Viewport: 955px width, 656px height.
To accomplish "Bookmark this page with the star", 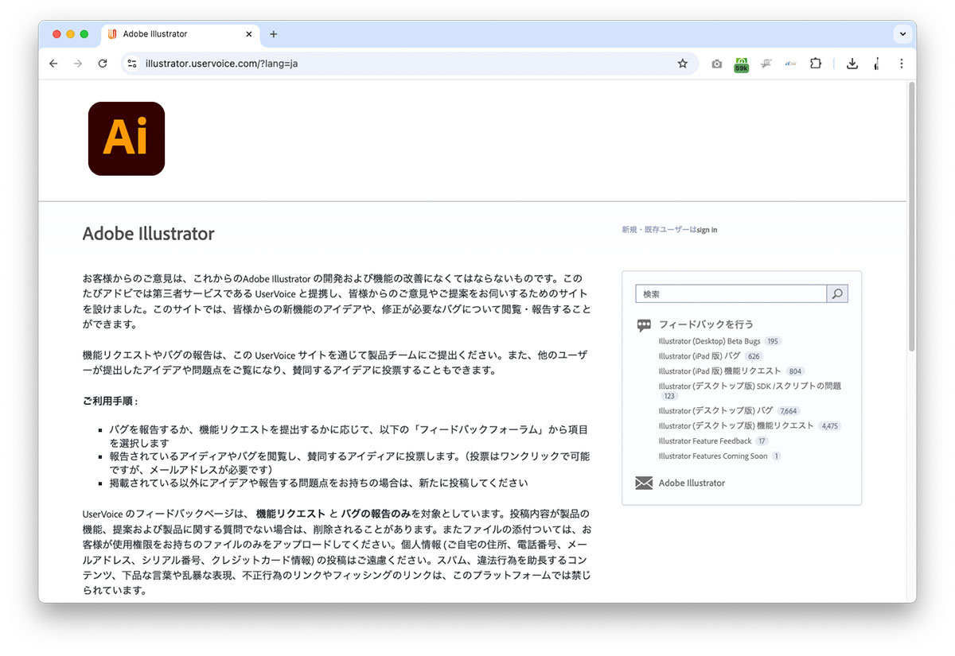I will [682, 64].
